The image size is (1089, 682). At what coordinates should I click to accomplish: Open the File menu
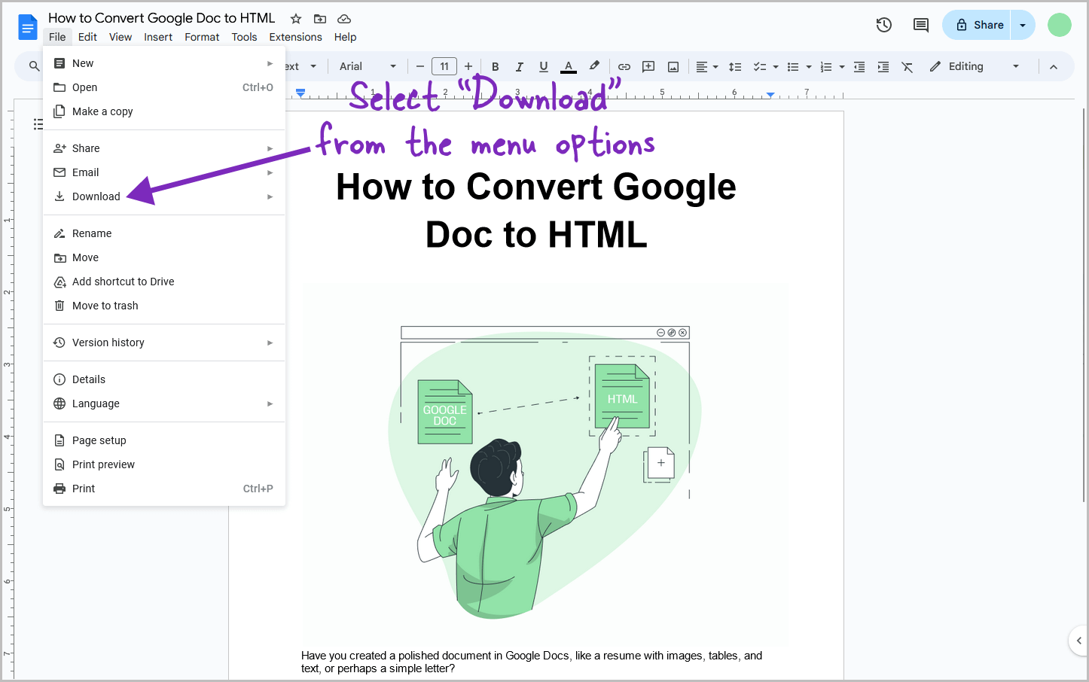pyautogui.click(x=57, y=37)
